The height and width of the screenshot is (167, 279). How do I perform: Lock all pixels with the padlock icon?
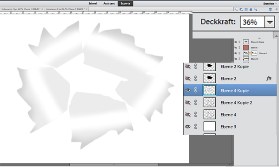pyautogui.click(x=251, y=9)
